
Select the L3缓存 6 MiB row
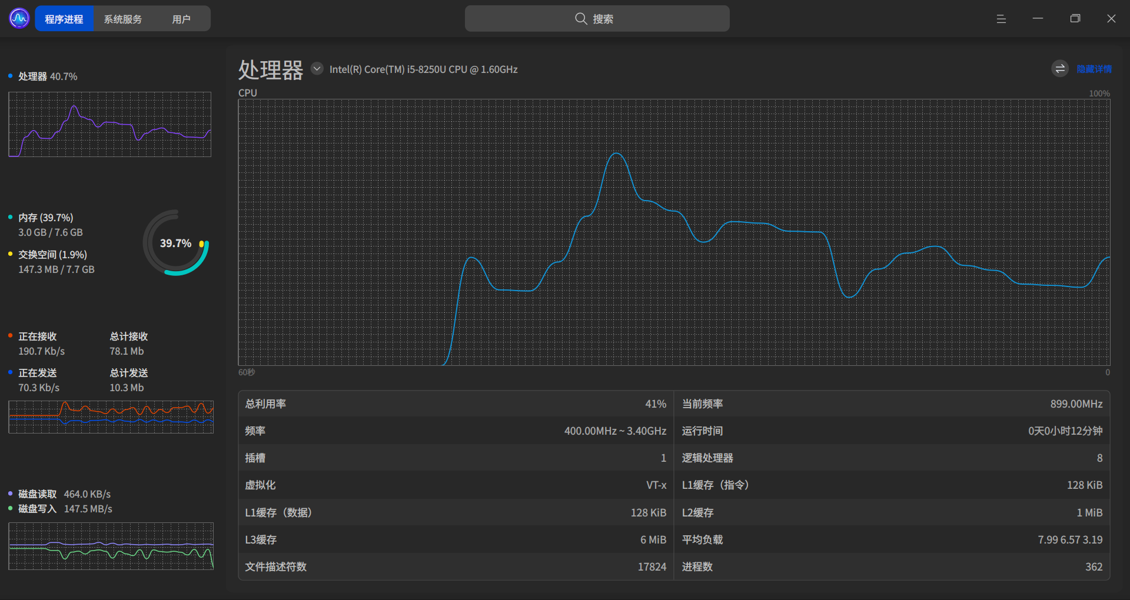pyautogui.click(x=456, y=540)
